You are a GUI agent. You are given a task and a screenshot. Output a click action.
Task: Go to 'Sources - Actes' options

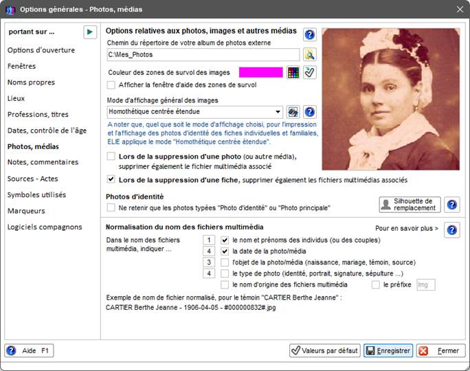33,179
